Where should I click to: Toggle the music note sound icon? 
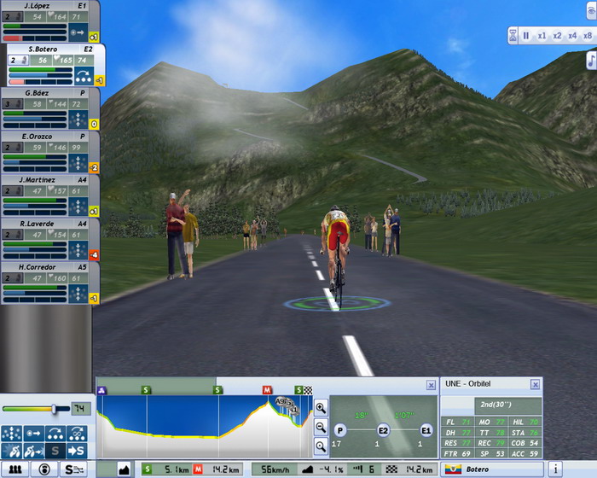pos(591,60)
